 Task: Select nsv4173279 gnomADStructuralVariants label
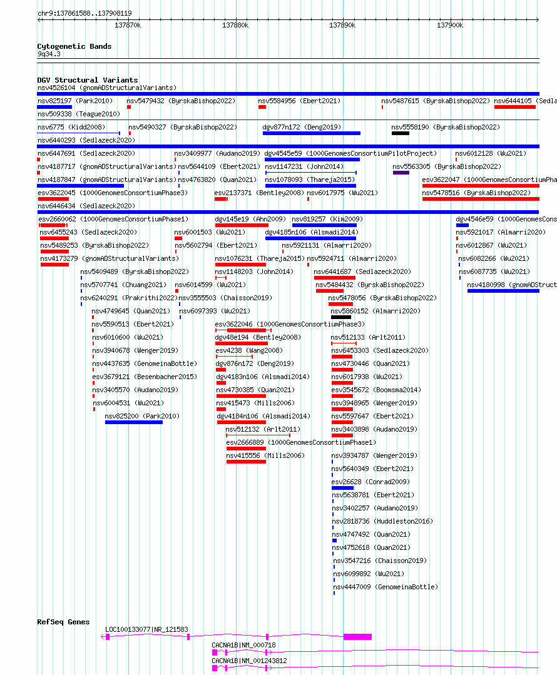click(x=110, y=258)
